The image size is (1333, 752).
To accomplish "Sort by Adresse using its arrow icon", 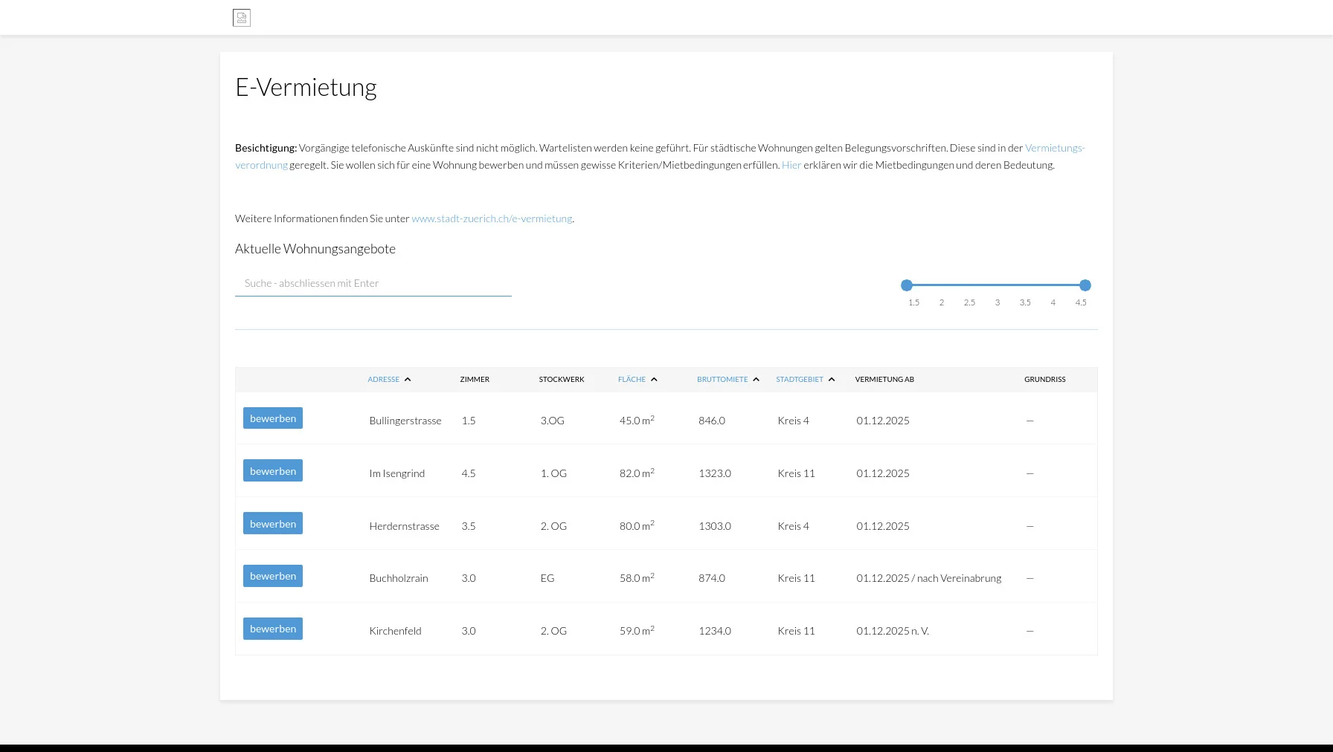I will (408, 380).
